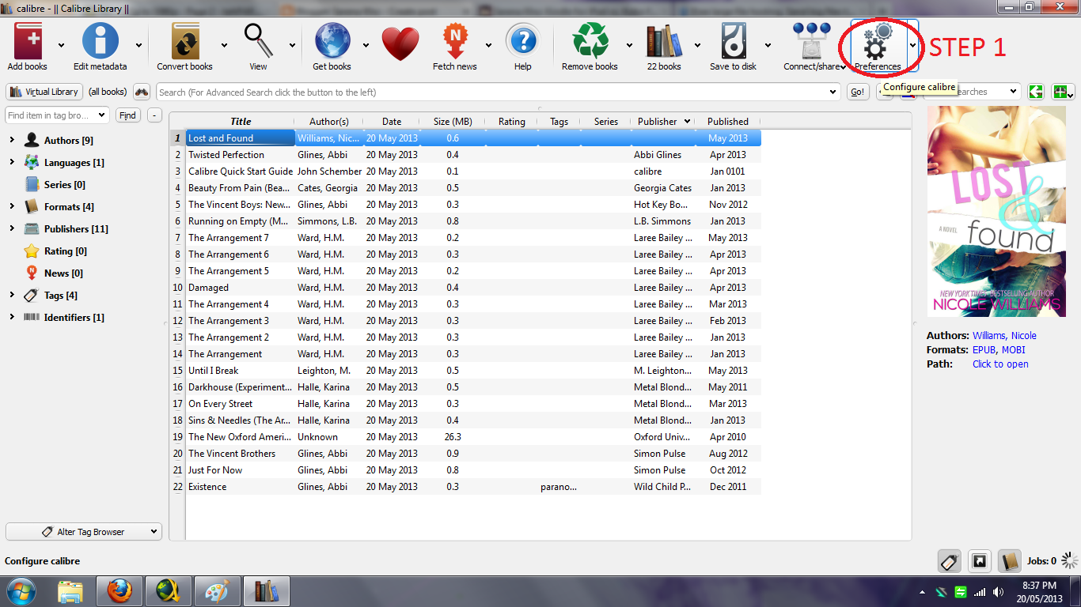This screenshot has width=1081, height=607.
Task: Open the Edit metadata tool
Action: point(101,41)
